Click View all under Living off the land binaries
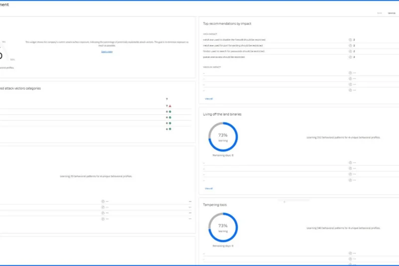This screenshot has width=399, height=266. click(x=208, y=189)
